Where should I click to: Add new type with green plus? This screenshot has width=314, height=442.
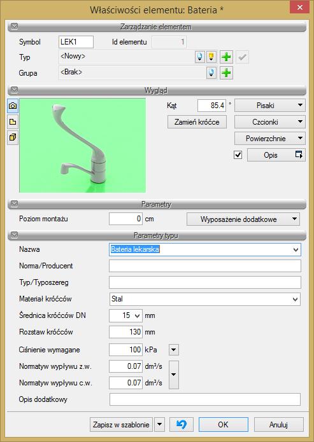(226, 57)
